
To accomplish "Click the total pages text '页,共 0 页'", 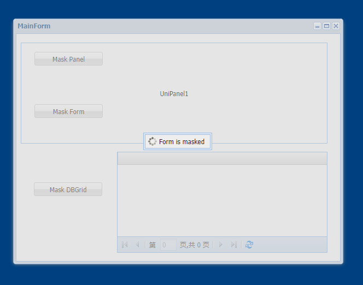I will [x=194, y=245].
